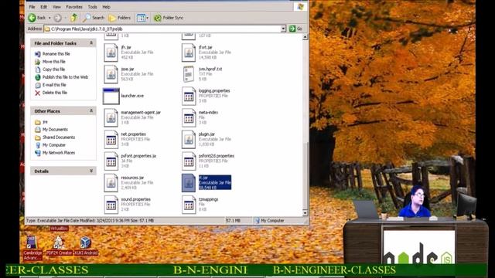This screenshot has width=495, height=278.
Task: Select the management-agent.jar file icon
Action: click(111, 117)
